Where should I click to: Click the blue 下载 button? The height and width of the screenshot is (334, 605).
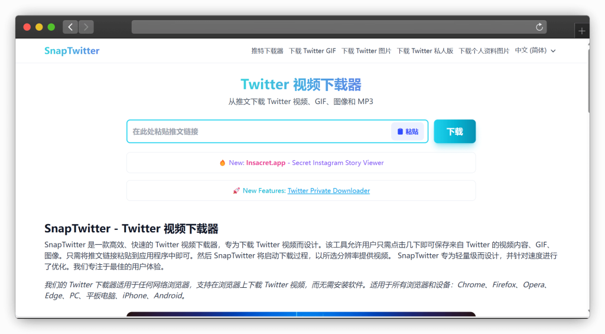454,131
